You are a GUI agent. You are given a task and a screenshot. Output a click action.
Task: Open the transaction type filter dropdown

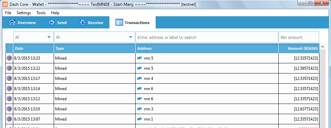(x=94, y=37)
